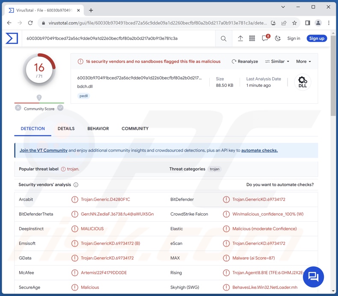The width and height of the screenshot is (338, 296).
Task: Switch to the DETECTION tab
Action: tap(33, 129)
